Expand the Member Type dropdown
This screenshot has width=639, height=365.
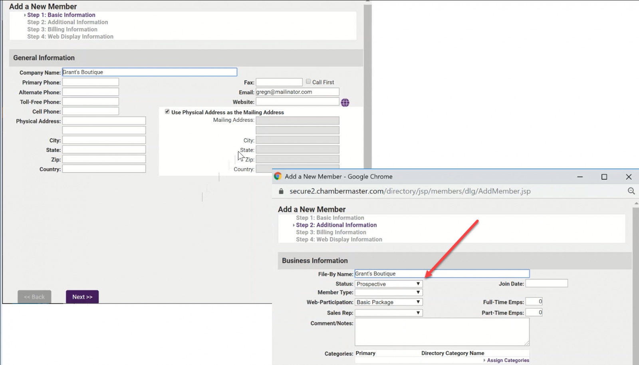(388, 293)
